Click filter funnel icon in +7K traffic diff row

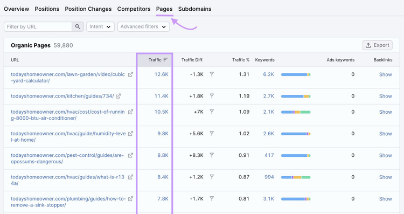pos(212,112)
